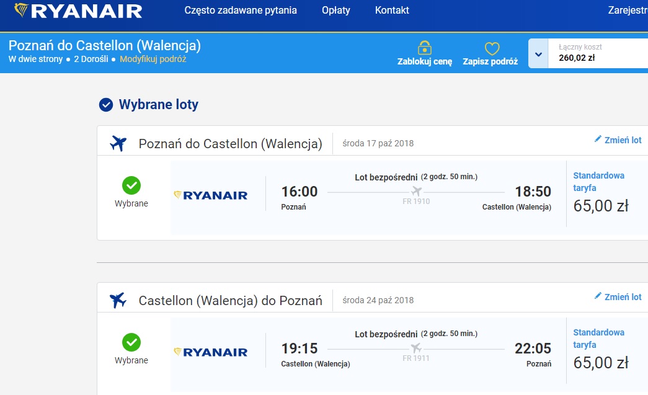
Task: Click the 65,00 zł price for return flight
Action: (601, 363)
